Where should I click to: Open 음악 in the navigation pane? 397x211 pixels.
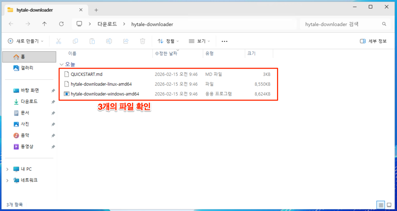pyautogui.click(x=25, y=135)
